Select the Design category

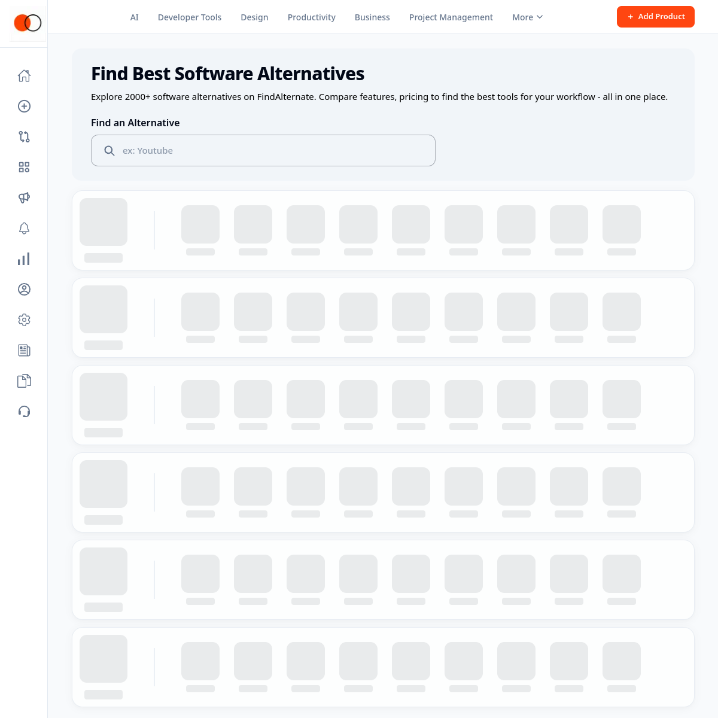(x=254, y=17)
